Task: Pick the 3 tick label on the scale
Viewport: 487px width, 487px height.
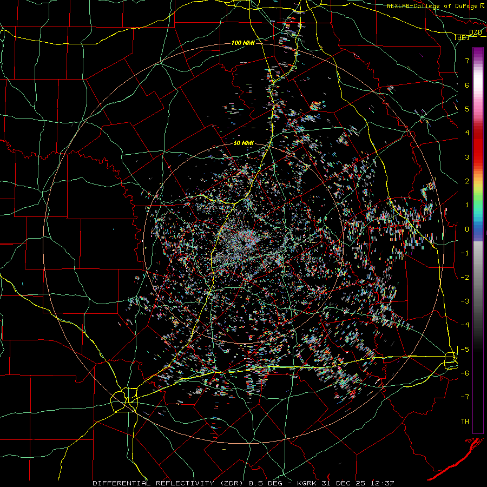Action: (467, 157)
